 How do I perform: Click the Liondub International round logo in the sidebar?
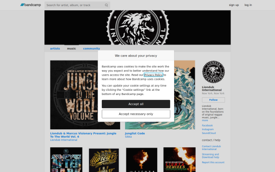pos(213,72)
